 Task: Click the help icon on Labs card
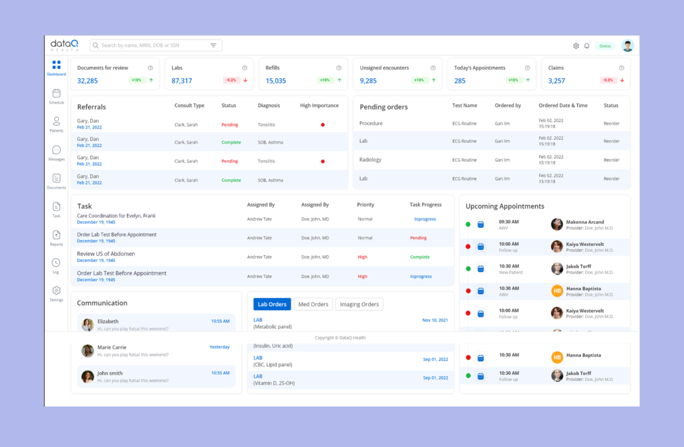(x=244, y=68)
